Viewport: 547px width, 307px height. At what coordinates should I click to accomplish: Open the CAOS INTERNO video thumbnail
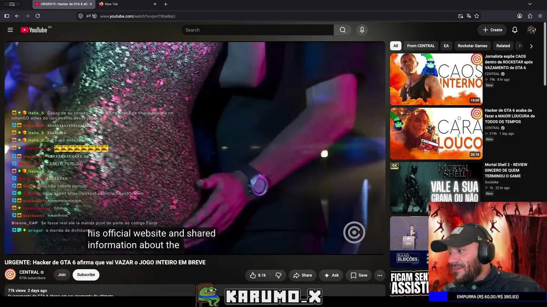[436, 79]
